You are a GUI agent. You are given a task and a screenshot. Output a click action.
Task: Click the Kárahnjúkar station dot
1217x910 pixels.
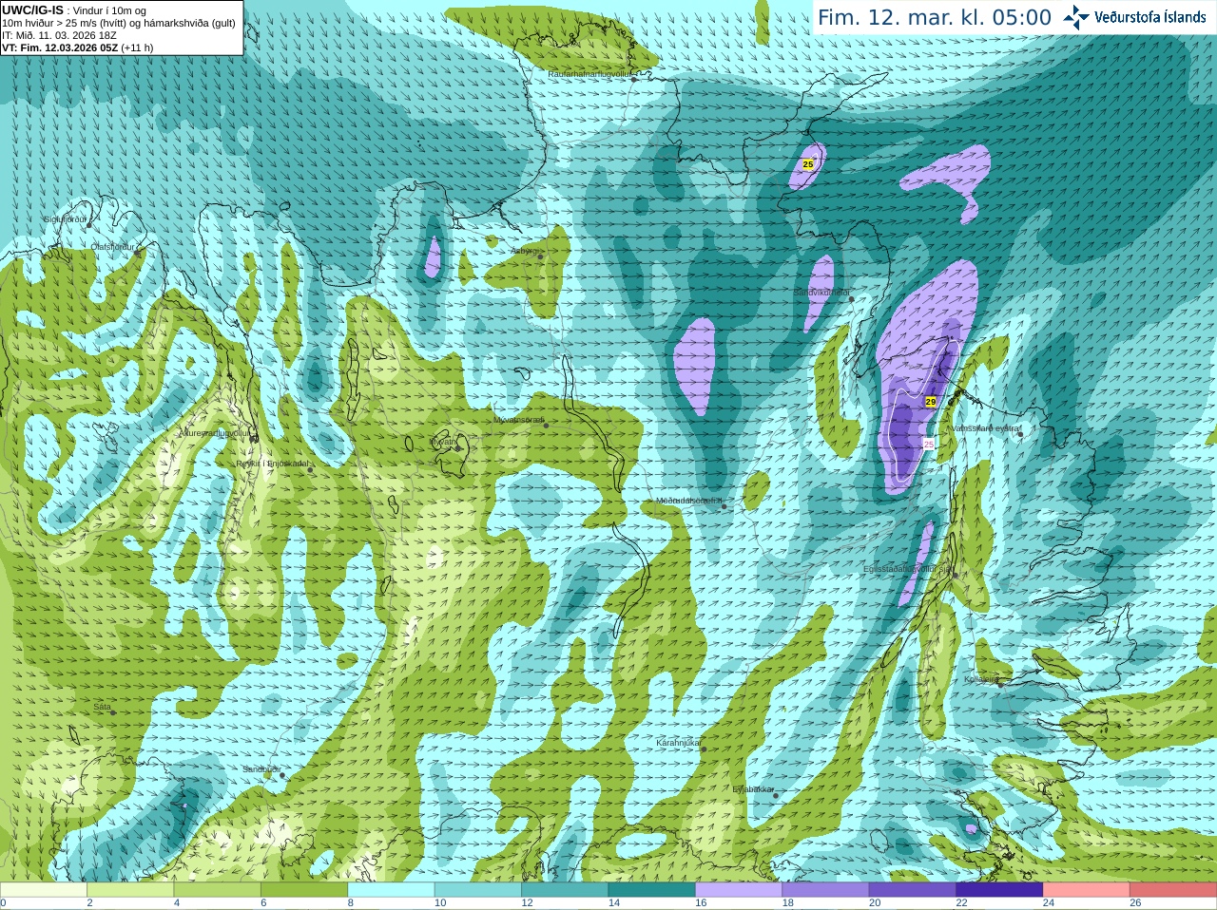704,749
